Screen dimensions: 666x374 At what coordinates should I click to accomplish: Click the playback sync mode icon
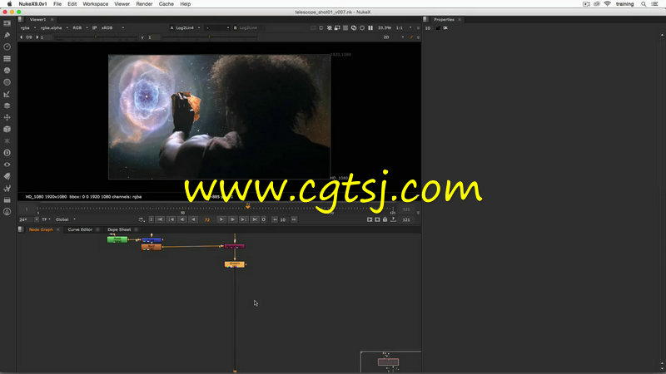click(x=142, y=219)
